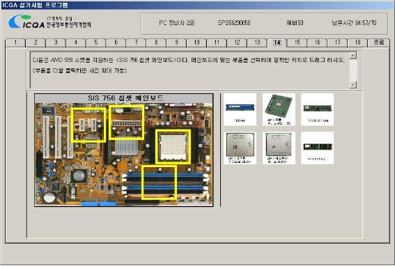Select the green RAM stick thumbnail in the top row
Screen dimensions: 395x268
tap(317, 109)
